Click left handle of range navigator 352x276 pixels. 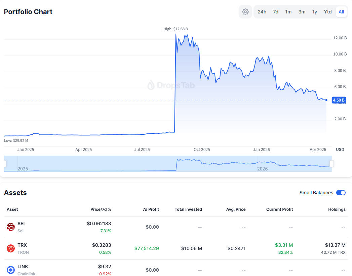coord(5,164)
